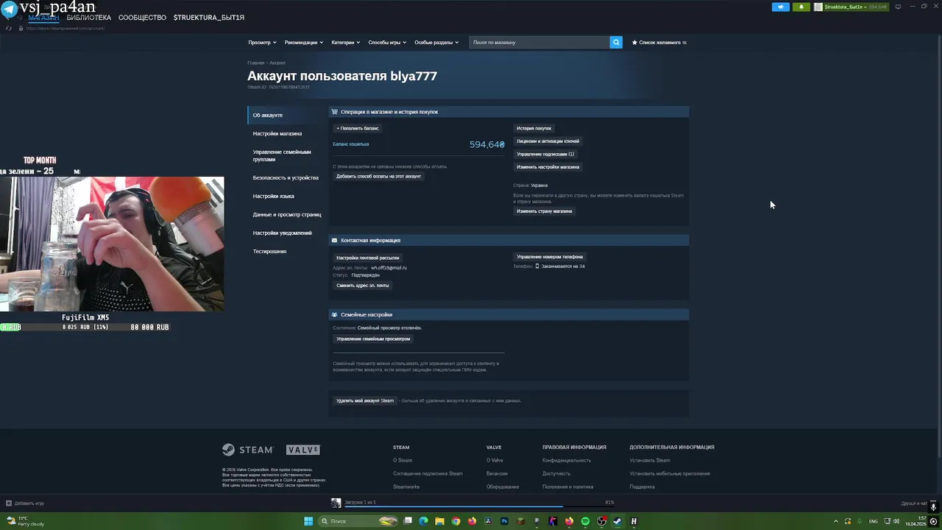Click the Task View taskbar icon

(407, 521)
